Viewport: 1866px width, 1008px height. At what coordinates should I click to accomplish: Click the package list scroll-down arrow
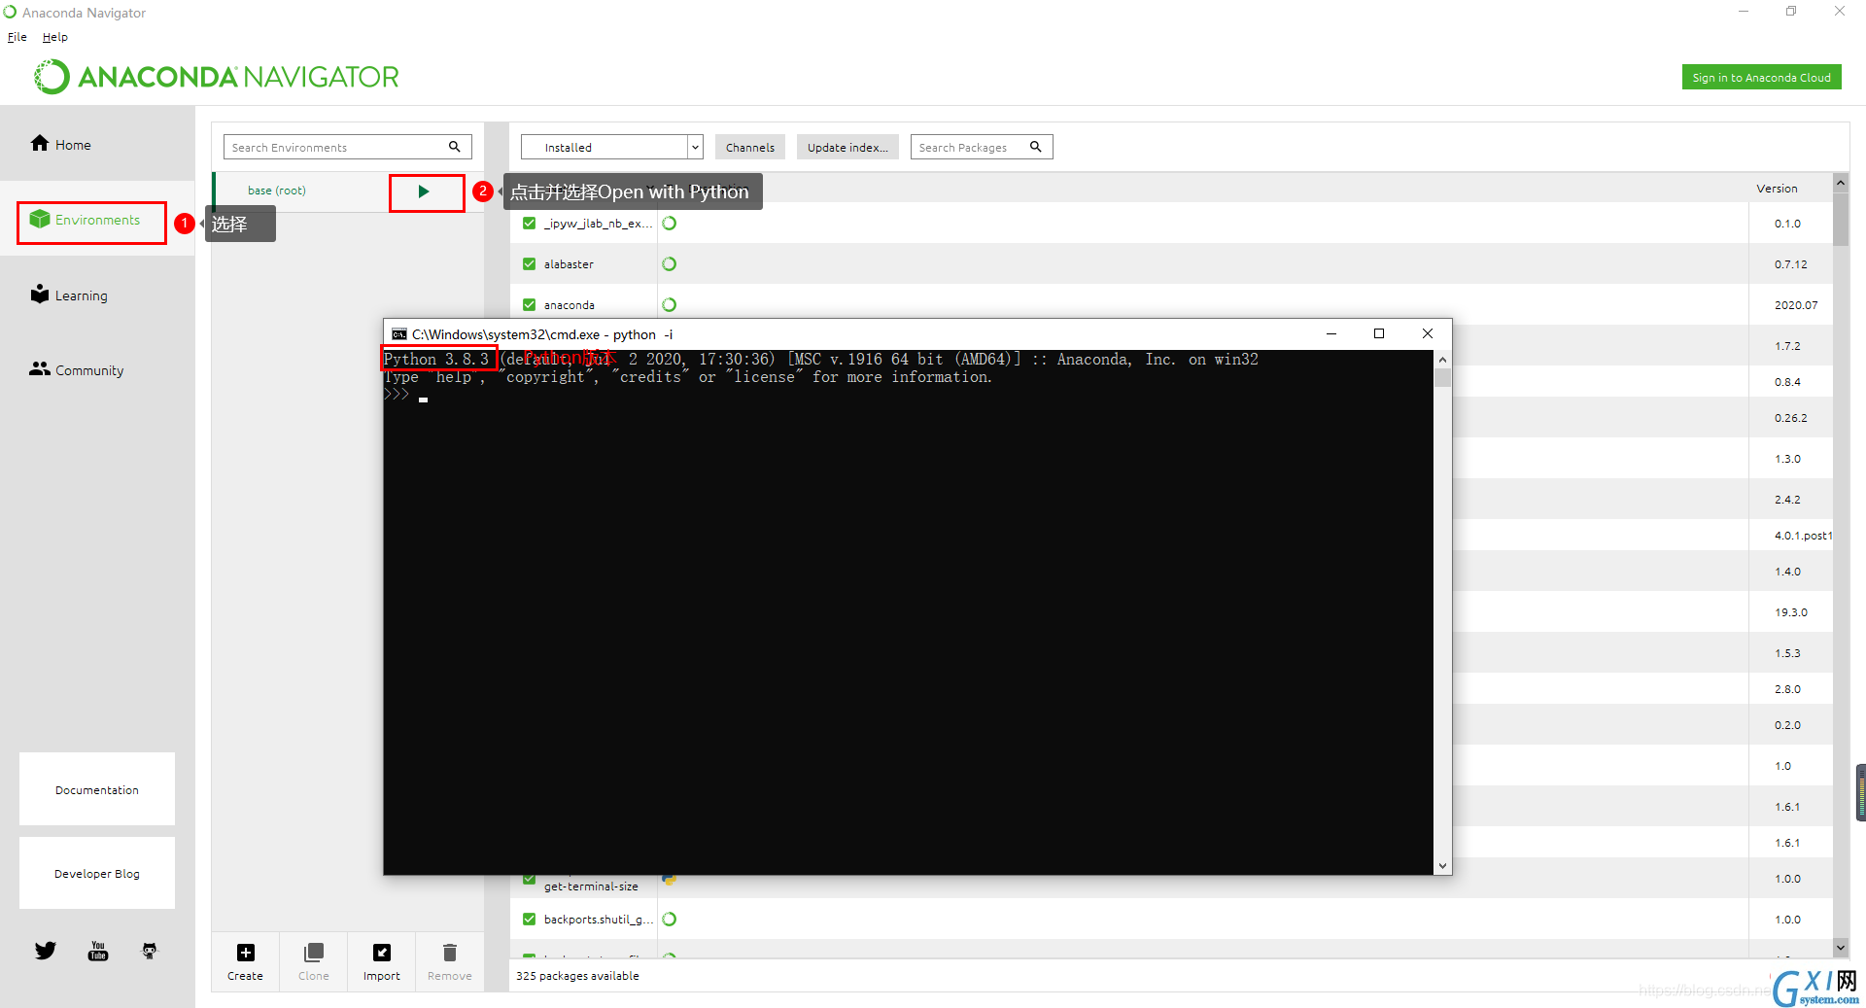(1840, 947)
